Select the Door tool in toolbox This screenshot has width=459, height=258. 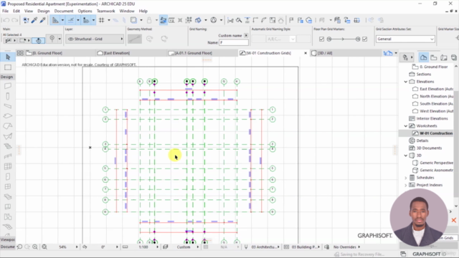(x=8, y=177)
